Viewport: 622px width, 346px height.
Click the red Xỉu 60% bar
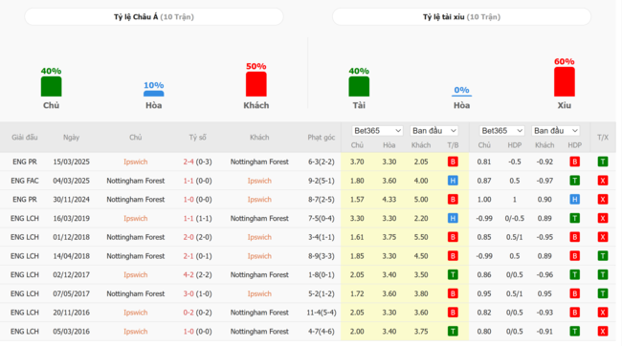pos(564,81)
